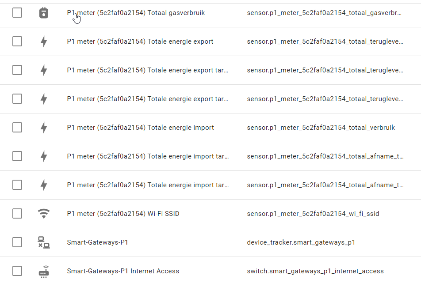Viewport: 421px width, 287px height.
Task: Click the device tracker icon for Smart-Gateways-P1
Action: pos(43,242)
